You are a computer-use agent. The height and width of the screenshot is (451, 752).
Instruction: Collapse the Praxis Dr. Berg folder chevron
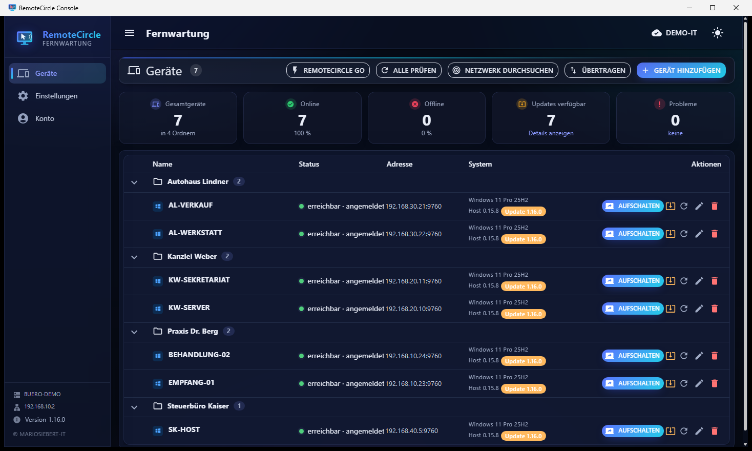(x=134, y=332)
